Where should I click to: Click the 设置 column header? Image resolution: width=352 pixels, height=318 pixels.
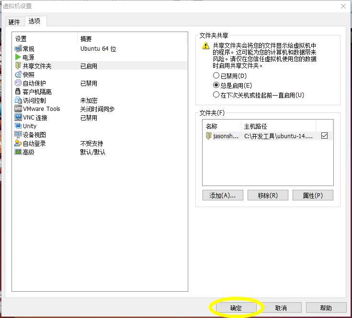pos(45,39)
